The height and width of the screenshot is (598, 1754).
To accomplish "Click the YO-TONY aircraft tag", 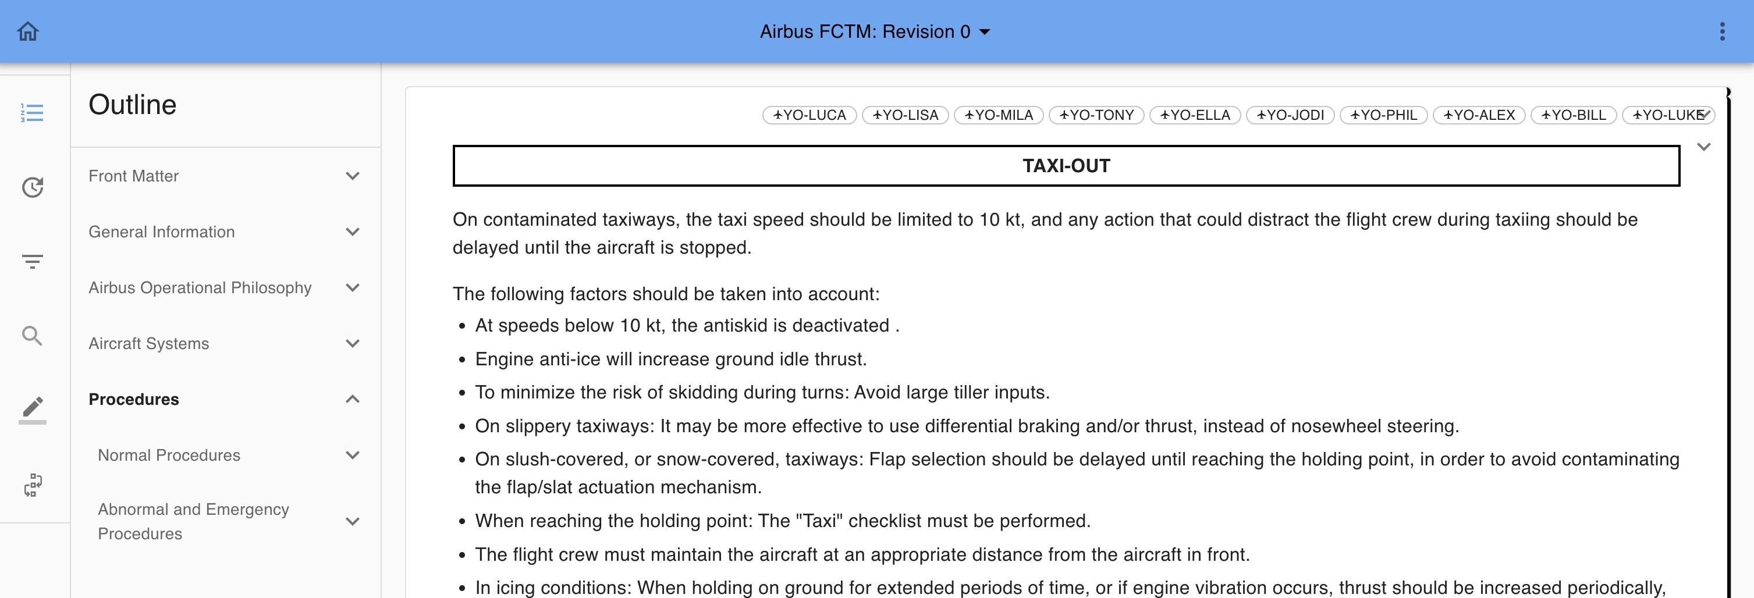I will [1096, 115].
